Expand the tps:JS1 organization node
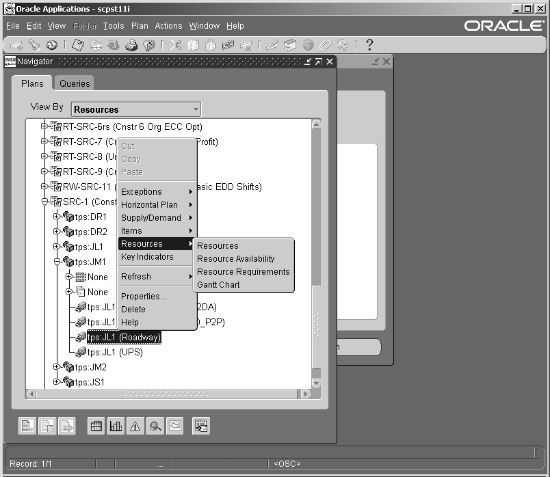The image size is (550, 477). (x=56, y=382)
